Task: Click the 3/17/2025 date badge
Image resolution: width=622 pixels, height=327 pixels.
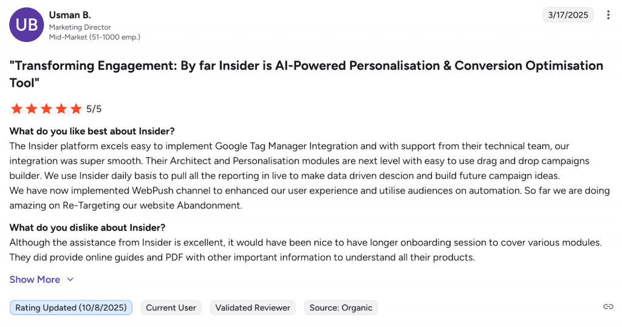Action: coord(568,15)
